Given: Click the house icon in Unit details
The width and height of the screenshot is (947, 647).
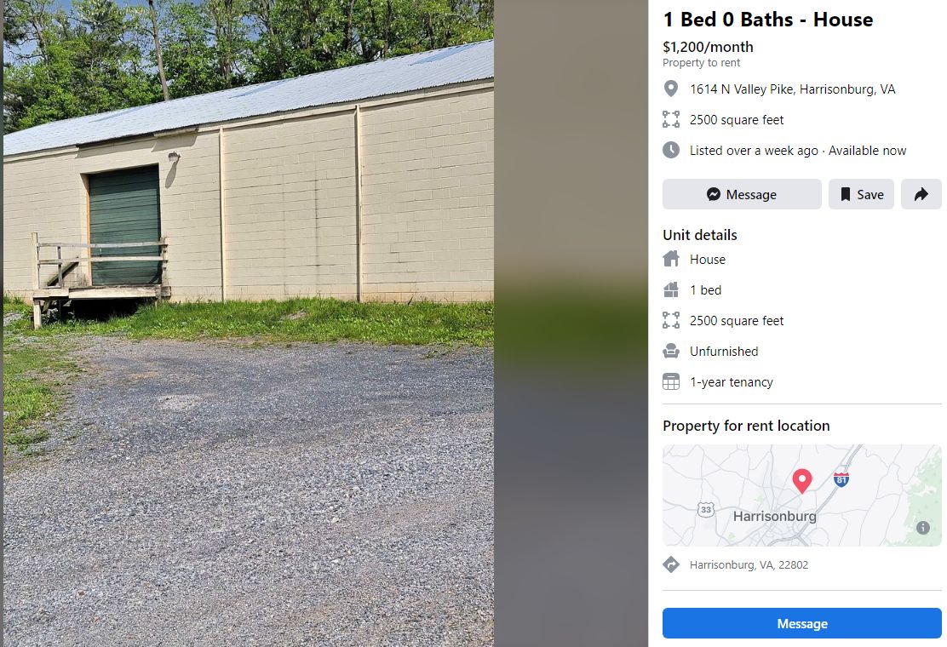Looking at the screenshot, I should tap(670, 259).
